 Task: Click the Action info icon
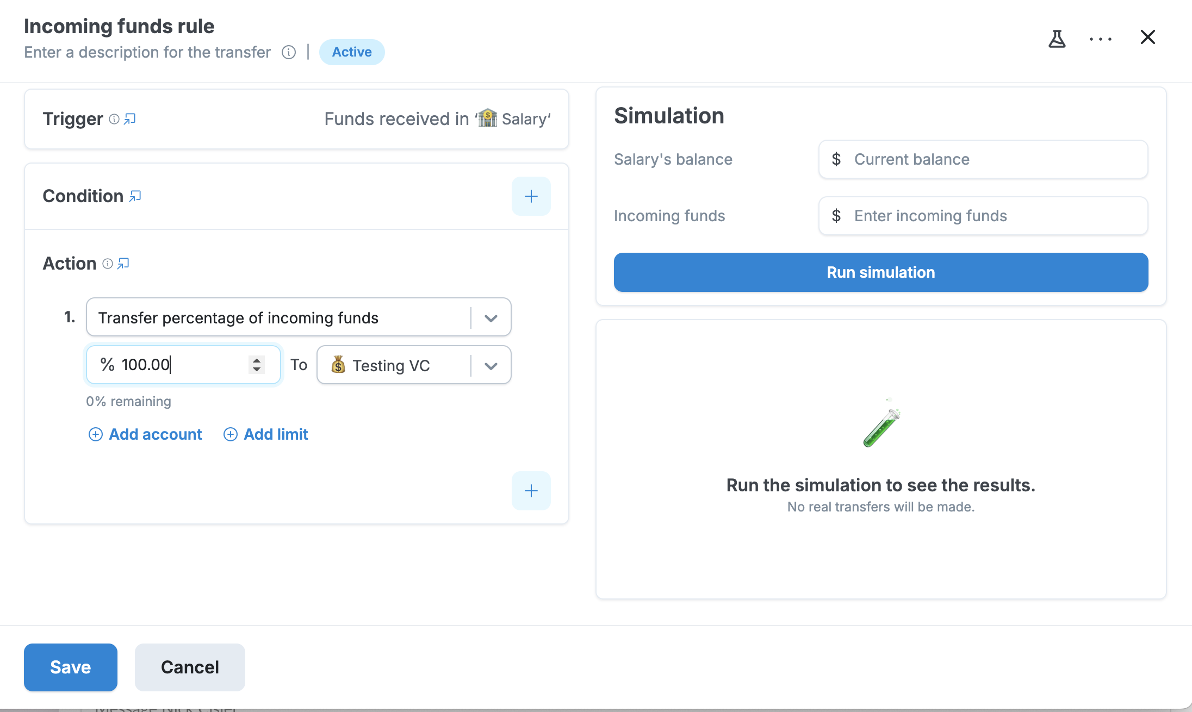point(108,264)
